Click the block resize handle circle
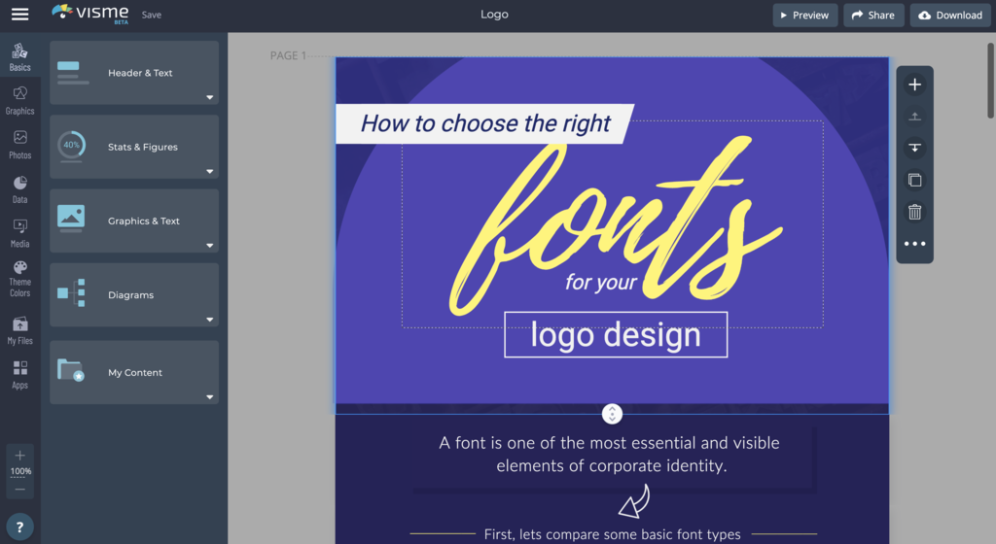The image size is (996, 544). click(612, 414)
